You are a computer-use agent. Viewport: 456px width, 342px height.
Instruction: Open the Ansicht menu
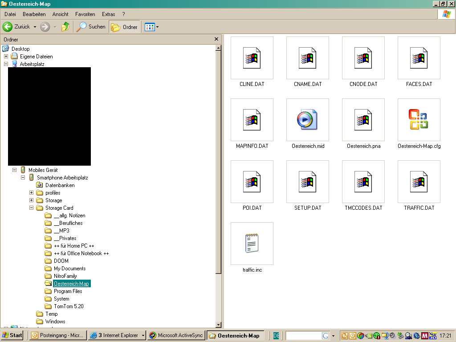(x=60, y=14)
